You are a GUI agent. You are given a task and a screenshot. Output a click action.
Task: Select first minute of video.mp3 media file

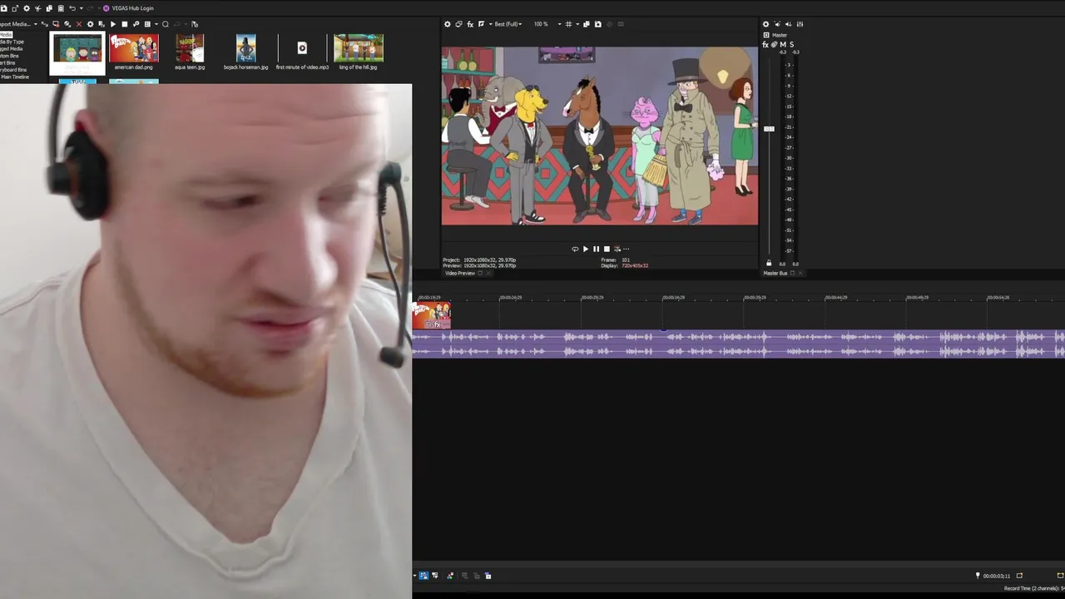(x=302, y=52)
